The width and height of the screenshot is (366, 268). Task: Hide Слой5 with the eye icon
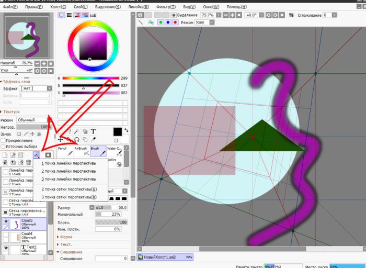pos(6,221)
